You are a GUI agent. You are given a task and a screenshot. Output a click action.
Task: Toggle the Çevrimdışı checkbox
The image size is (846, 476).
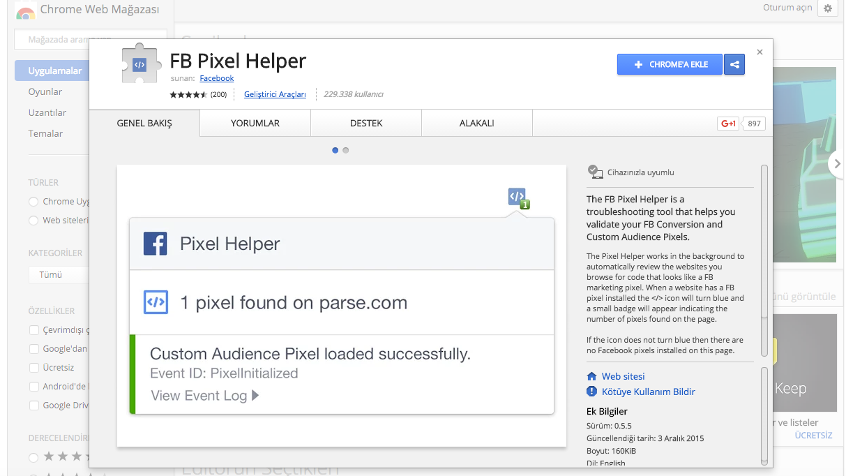(33, 329)
